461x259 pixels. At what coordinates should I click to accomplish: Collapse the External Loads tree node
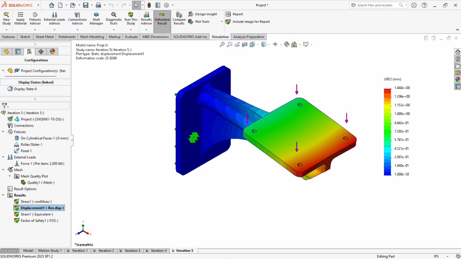3,157
